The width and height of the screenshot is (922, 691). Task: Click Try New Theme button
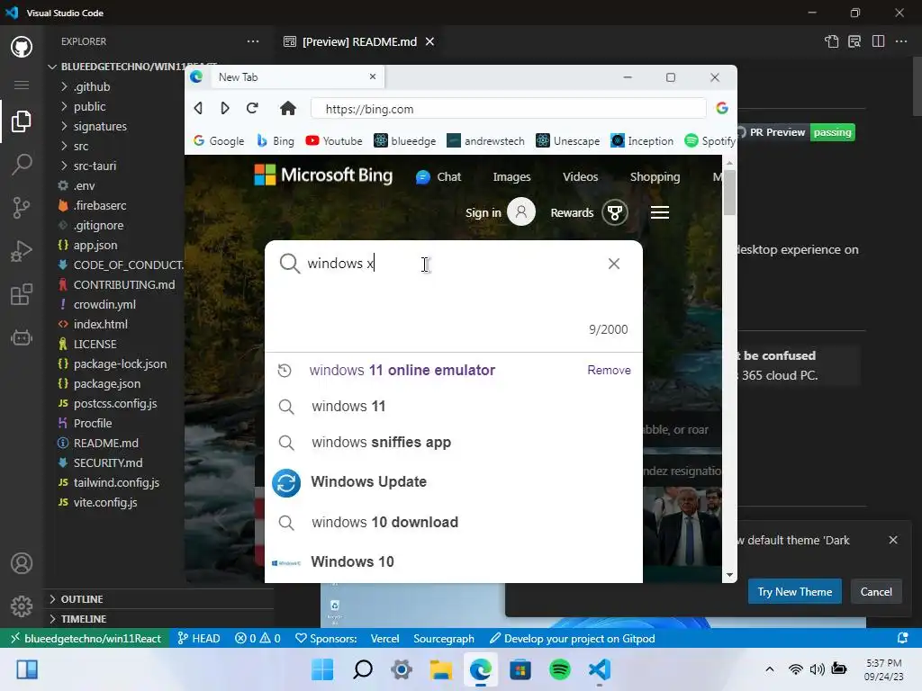point(794,592)
